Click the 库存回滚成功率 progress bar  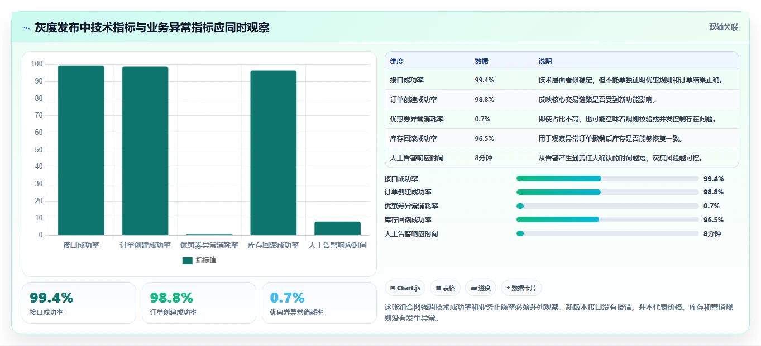(607, 220)
